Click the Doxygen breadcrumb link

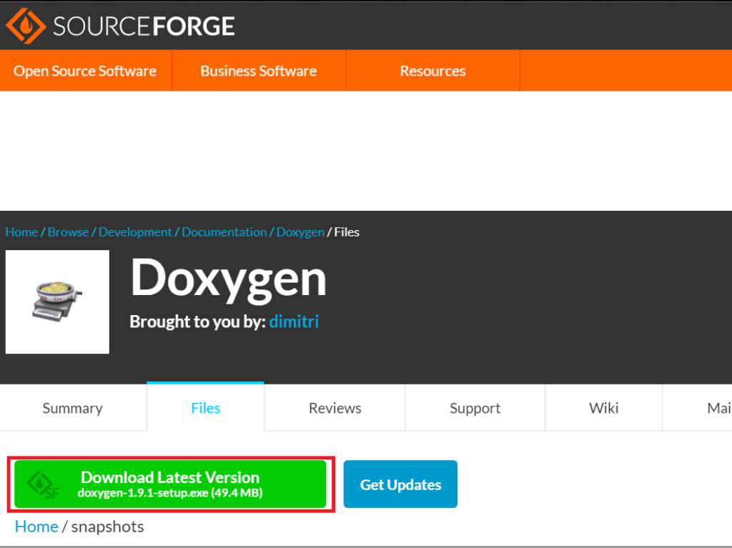(x=300, y=232)
